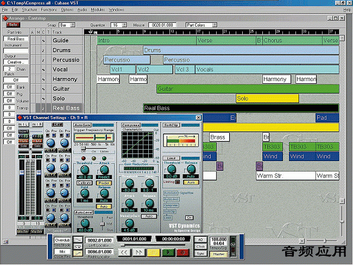Click the track class icon for Real Bass
353x265 pixels.
pos(43,108)
